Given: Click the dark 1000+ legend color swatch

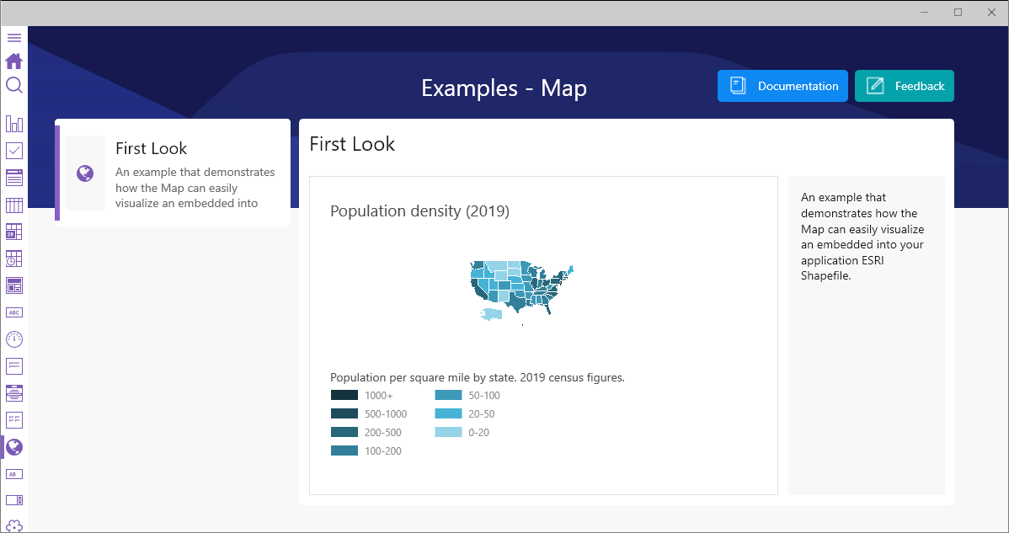Looking at the screenshot, I should 344,395.
